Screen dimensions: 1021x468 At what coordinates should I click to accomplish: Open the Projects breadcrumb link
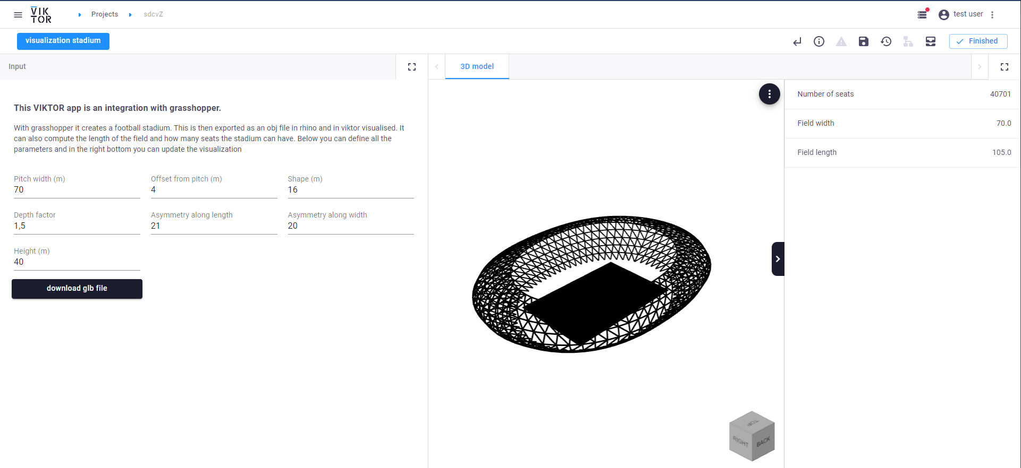coord(105,14)
